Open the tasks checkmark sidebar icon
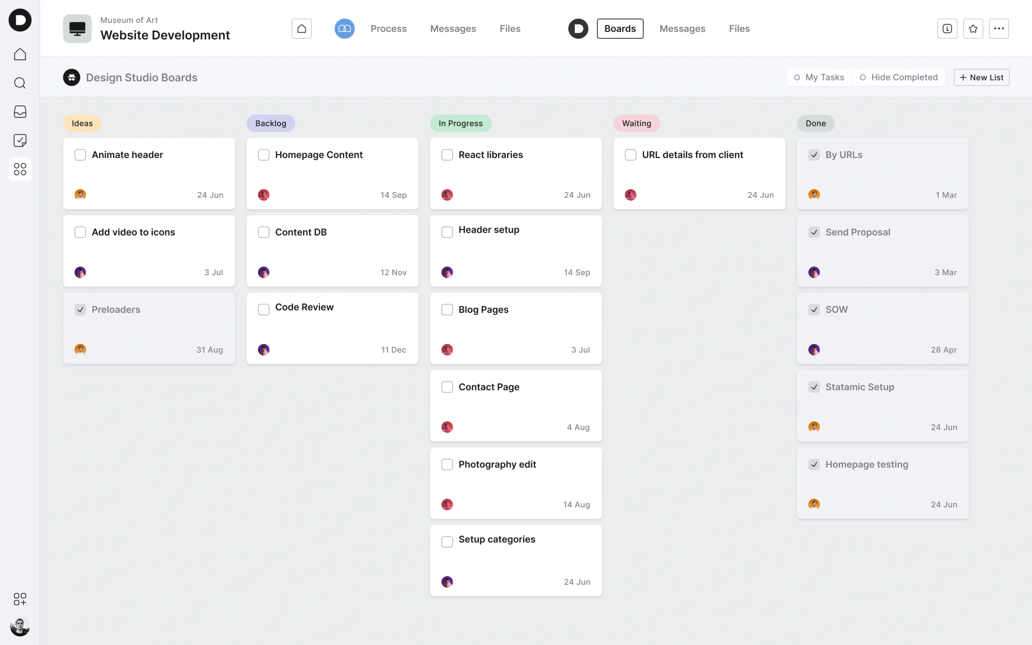The width and height of the screenshot is (1032, 645). pos(20,140)
